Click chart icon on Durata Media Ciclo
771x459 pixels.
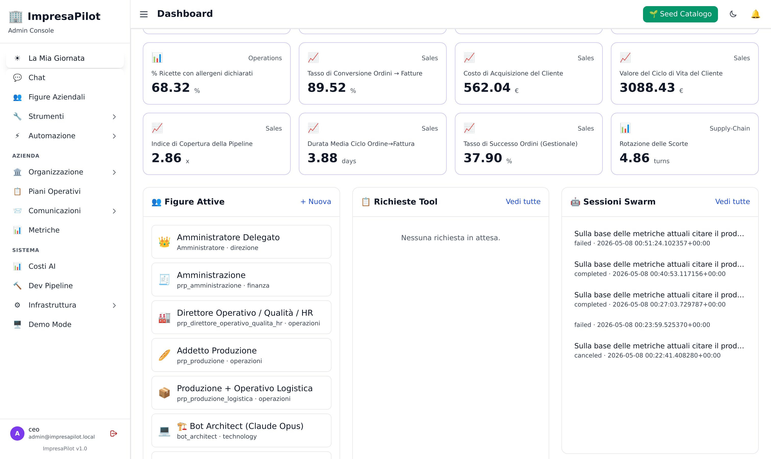[x=313, y=128]
